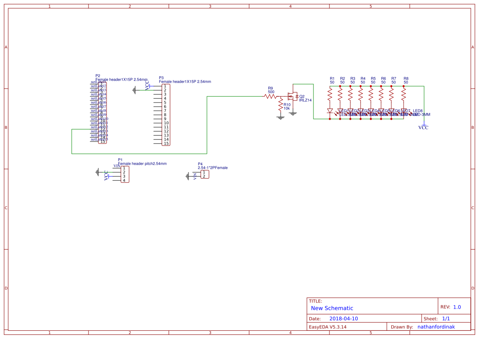Click the ground symbol below resistor R10
This screenshot has height=339, width=479.
coord(280,117)
